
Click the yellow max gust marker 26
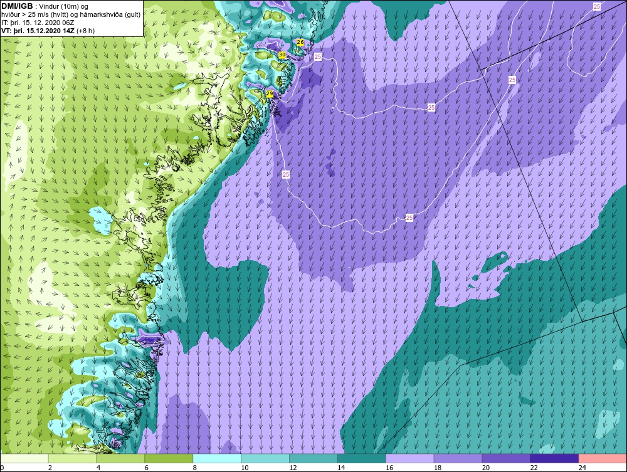coord(300,42)
